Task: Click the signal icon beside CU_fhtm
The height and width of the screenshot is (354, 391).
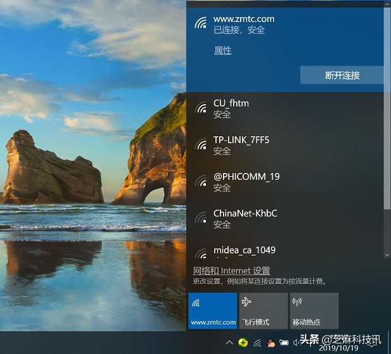Action: pyautogui.click(x=201, y=108)
